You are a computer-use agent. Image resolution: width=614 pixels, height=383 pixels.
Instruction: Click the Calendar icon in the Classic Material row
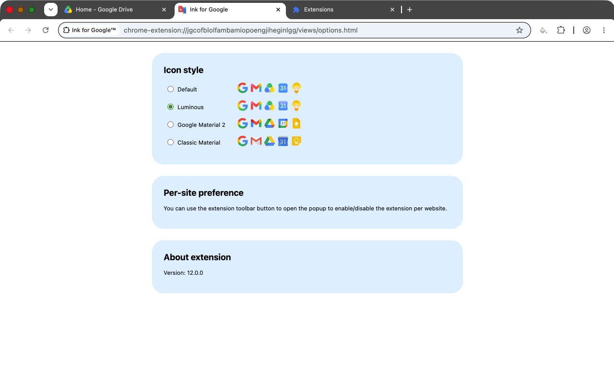coord(283,141)
